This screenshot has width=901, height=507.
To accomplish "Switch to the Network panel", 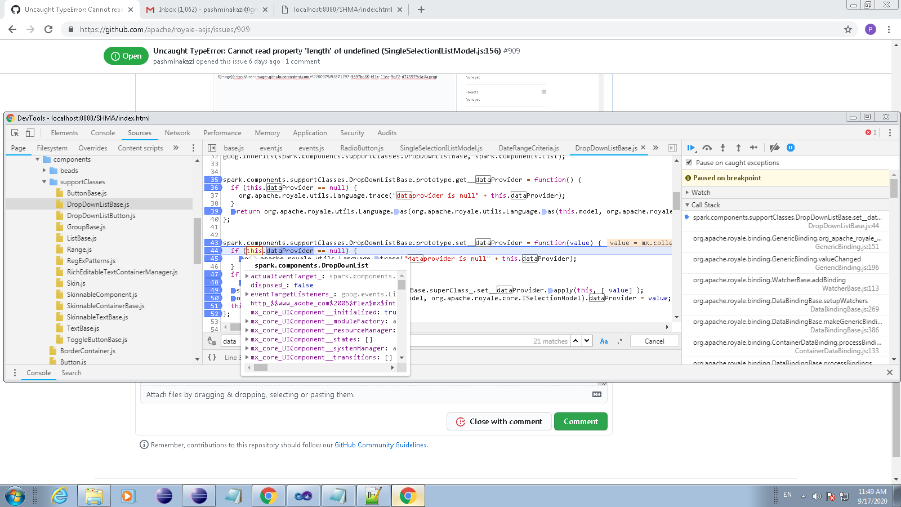I will click(x=177, y=133).
